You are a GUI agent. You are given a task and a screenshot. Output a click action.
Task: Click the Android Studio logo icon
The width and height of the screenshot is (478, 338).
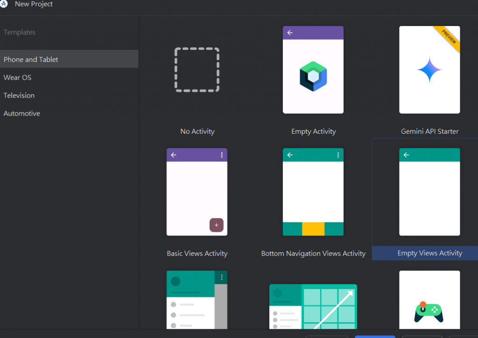coord(3,4)
